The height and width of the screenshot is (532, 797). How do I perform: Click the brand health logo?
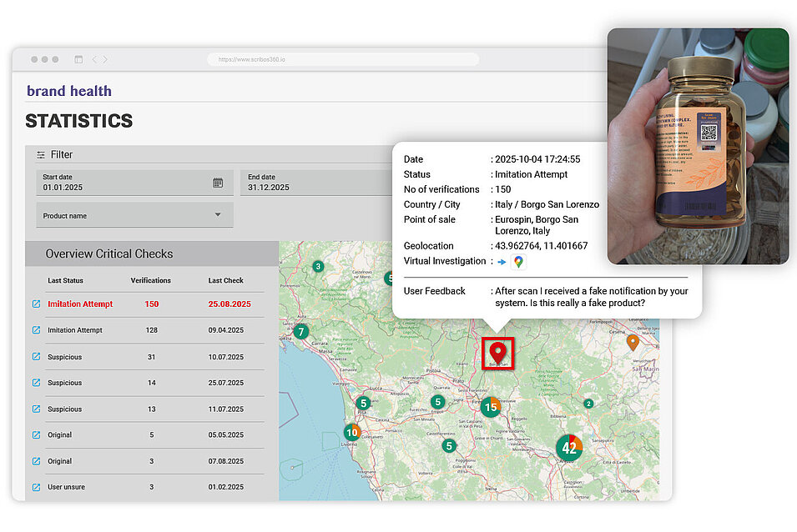68,91
